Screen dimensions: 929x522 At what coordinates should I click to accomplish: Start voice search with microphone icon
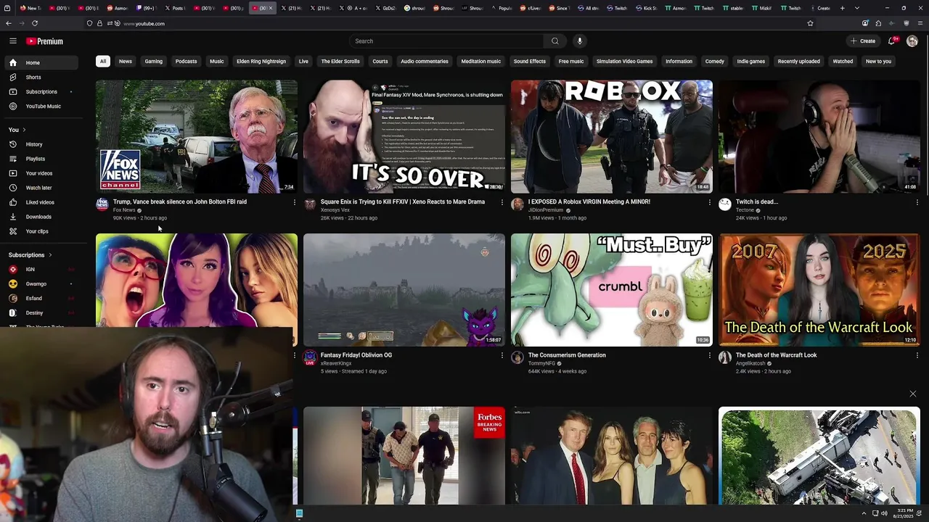[579, 41]
